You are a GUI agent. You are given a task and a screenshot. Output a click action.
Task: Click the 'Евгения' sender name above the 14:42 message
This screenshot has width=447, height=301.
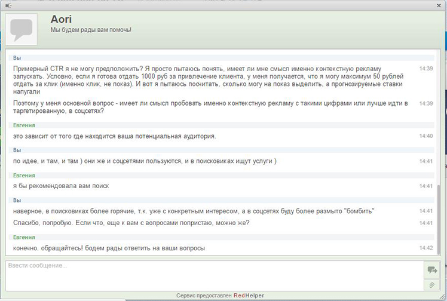click(x=25, y=237)
